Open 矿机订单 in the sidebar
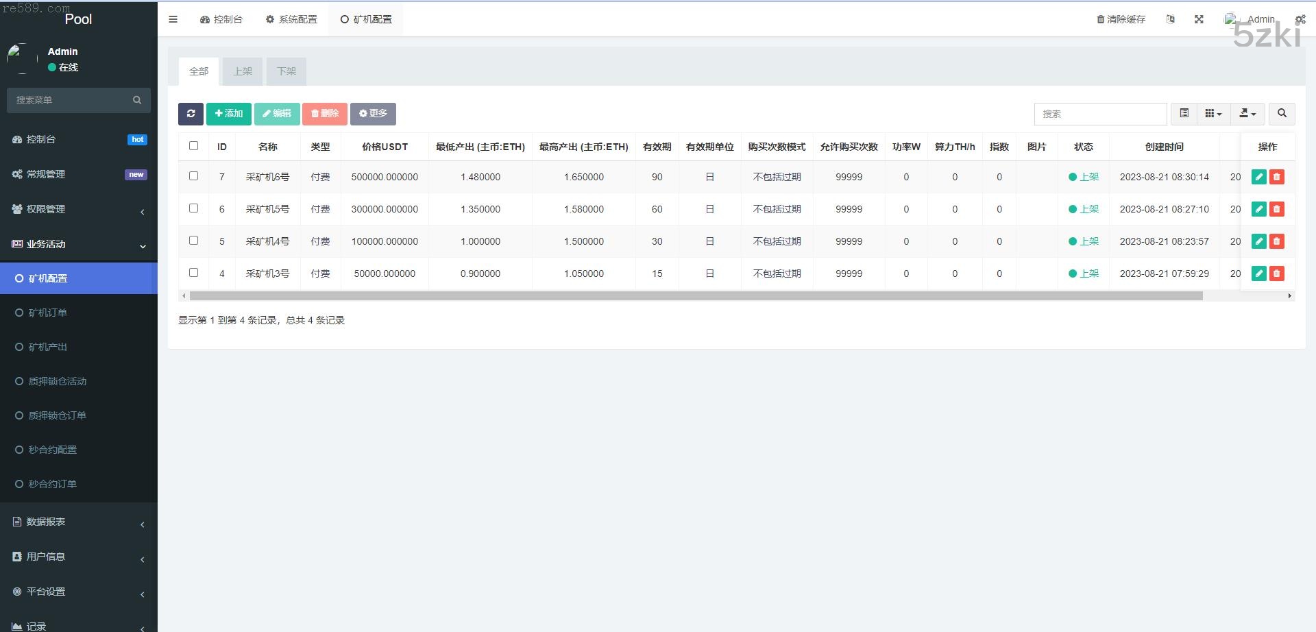Viewport: 1316px width, 632px height. point(48,313)
